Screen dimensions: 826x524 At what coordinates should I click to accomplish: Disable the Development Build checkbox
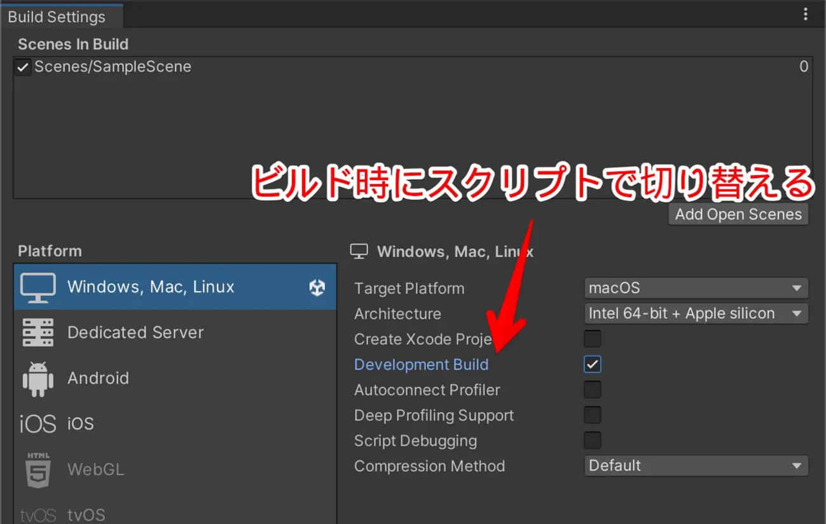click(592, 364)
